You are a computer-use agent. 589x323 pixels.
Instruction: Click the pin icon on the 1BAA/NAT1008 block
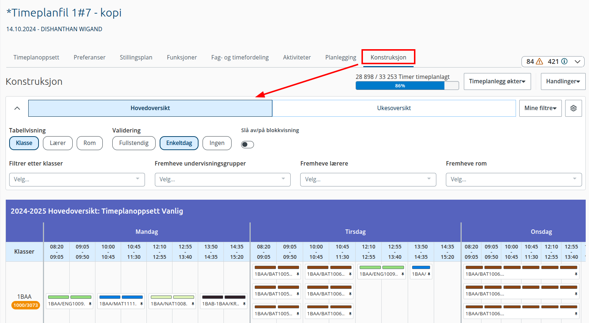[193, 304]
